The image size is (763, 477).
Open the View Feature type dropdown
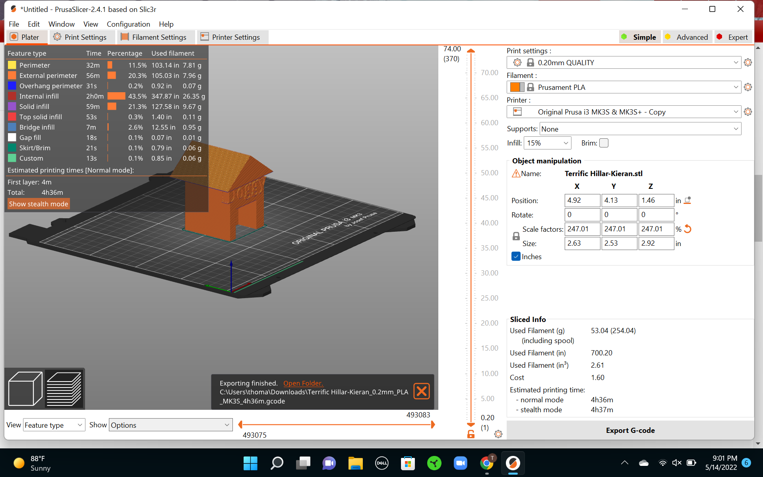pyautogui.click(x=54, y=425)
